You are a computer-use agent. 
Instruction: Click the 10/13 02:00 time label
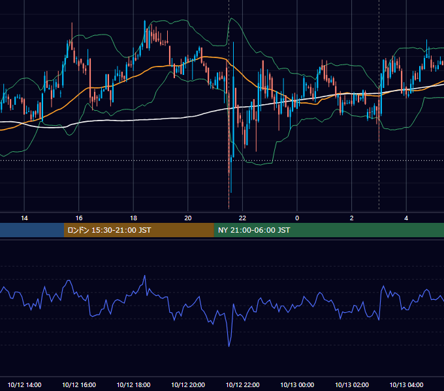tap(352, 384)
